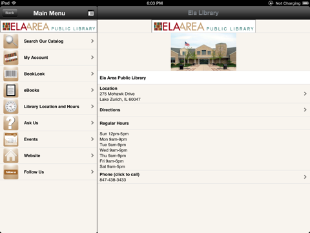Tap the battery indicator icon

point(305,3)
